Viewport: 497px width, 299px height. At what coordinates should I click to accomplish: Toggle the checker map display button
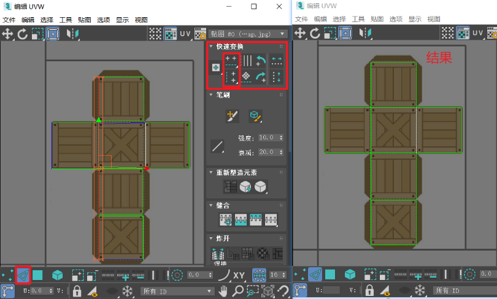point(155,34)
